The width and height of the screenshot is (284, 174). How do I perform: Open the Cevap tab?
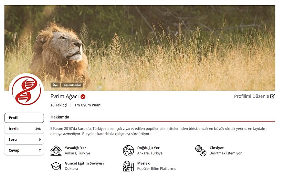click(24, 150)
